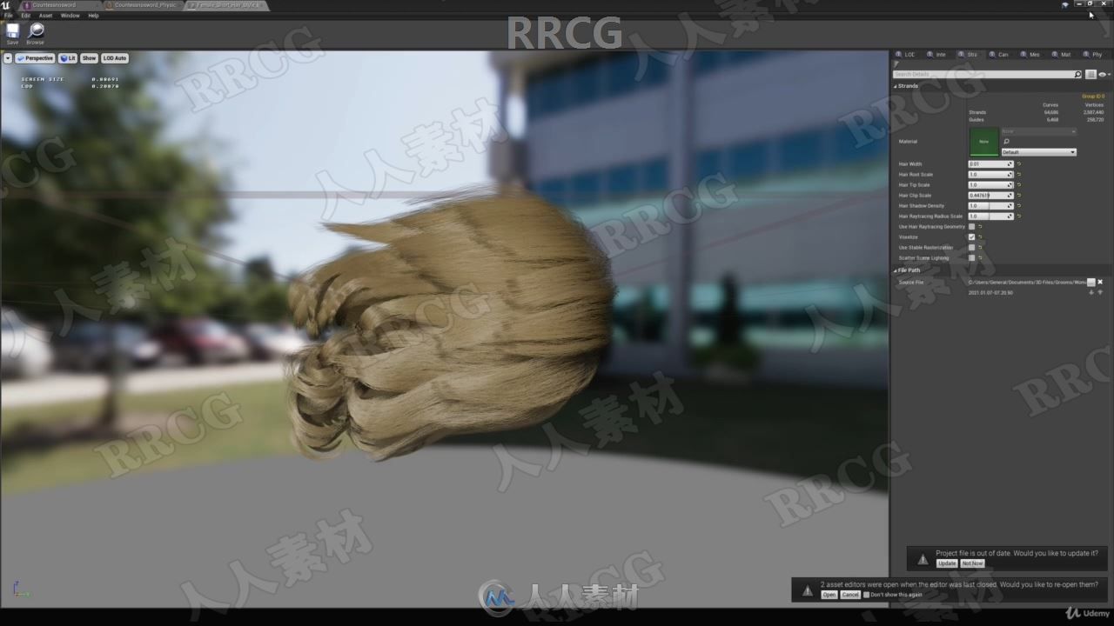Open the Help menu

93,16
